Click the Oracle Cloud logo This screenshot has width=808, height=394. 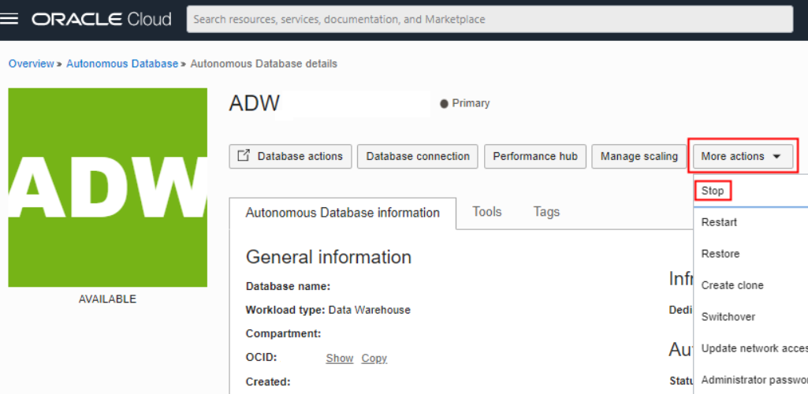click(102, 19)
